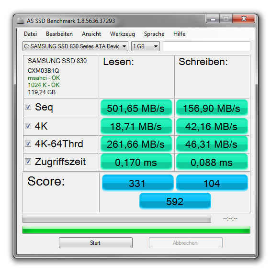Open the Werkzeug menu

coord(123,34)
